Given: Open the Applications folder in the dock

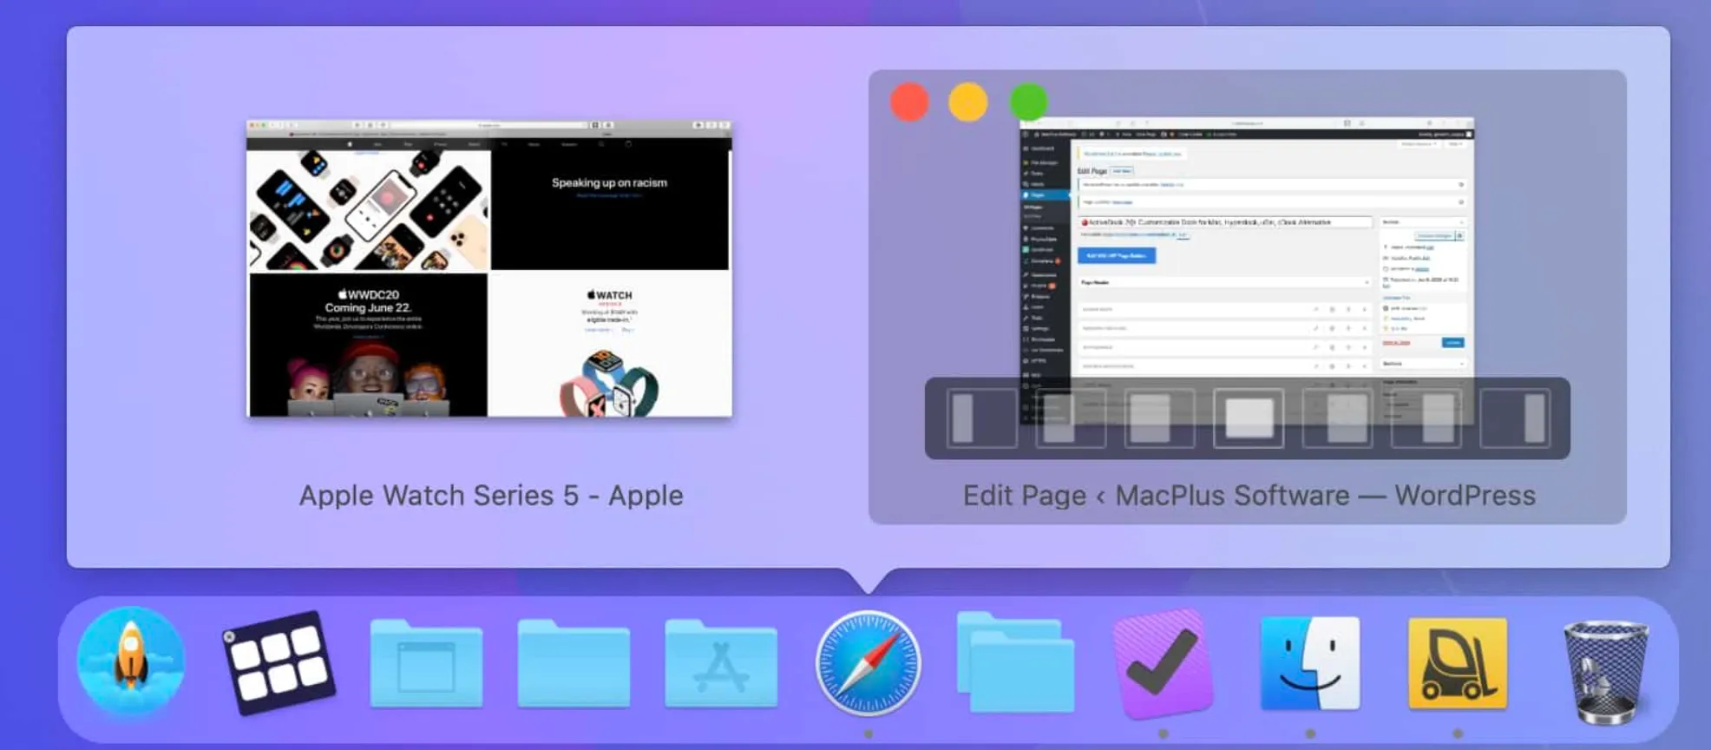Looking at the screenshot, I should (721, 663).
